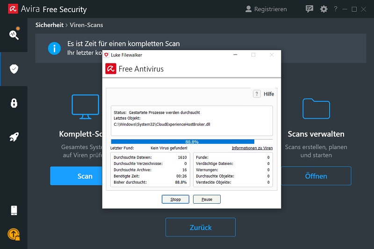
Task: Click the 'Durchsuchte Dateien:' row
Action: 150,157
